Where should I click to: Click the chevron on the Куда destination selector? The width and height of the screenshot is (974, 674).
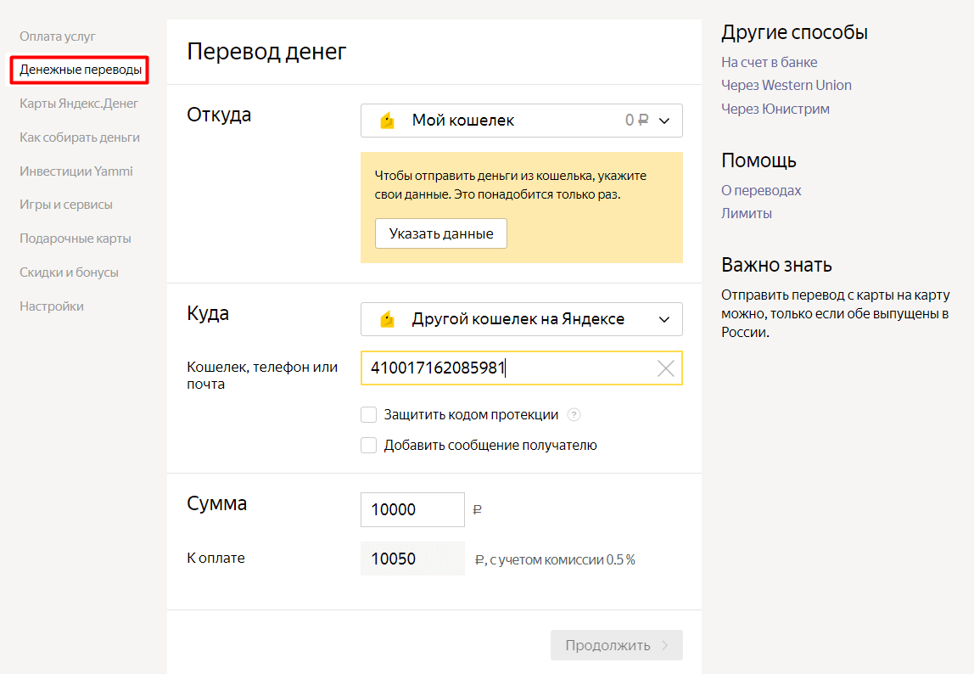(664, 319)
